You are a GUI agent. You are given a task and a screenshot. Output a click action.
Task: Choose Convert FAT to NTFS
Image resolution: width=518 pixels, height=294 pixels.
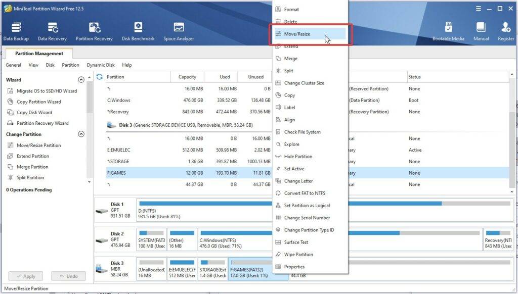(x=310, y=193)
